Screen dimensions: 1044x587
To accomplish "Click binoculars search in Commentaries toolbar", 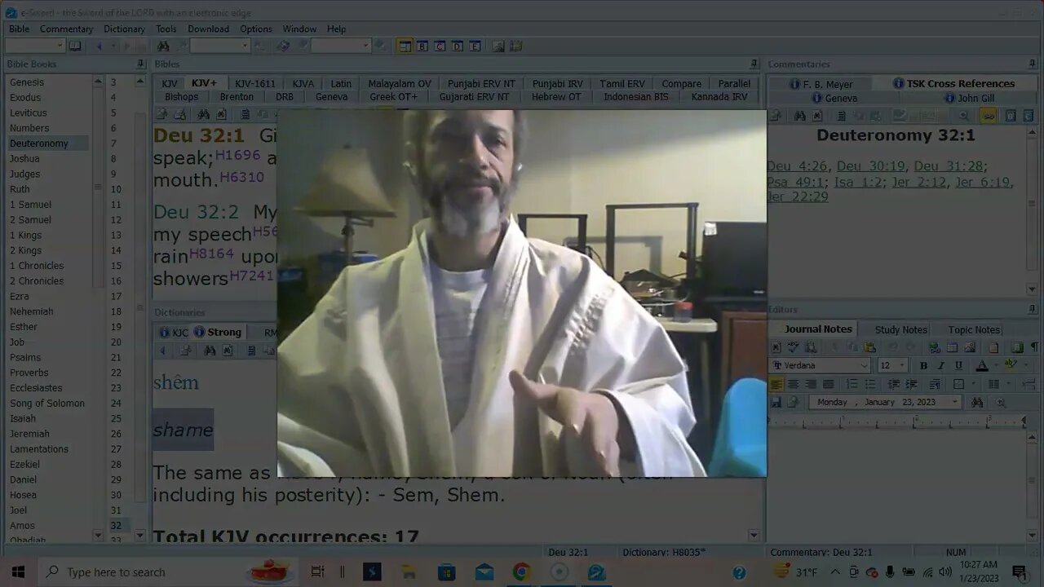I will coord(800,116).
